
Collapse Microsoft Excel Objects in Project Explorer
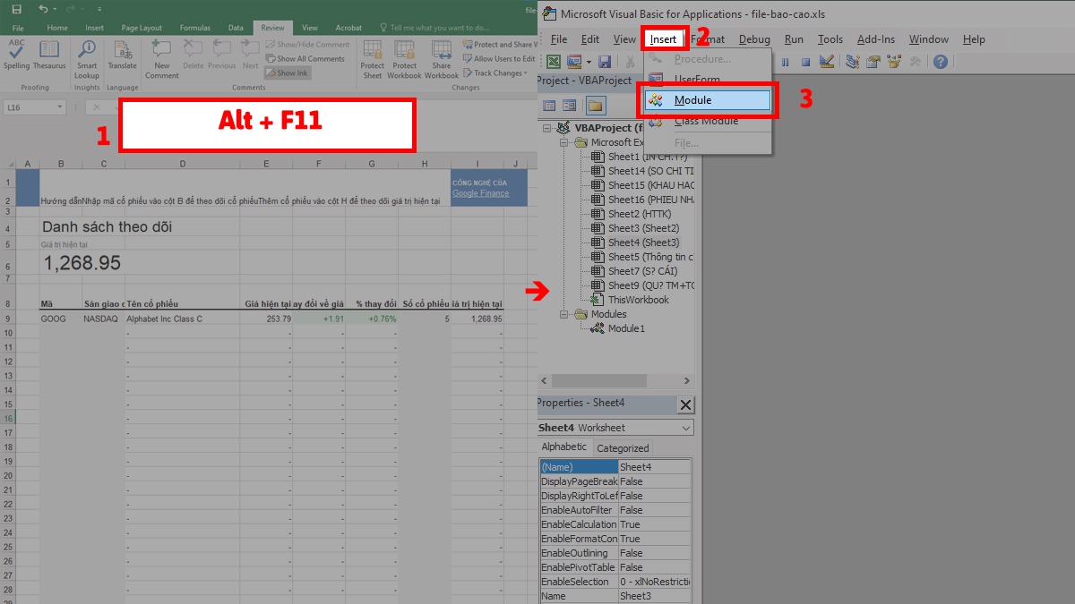(563, 141)
